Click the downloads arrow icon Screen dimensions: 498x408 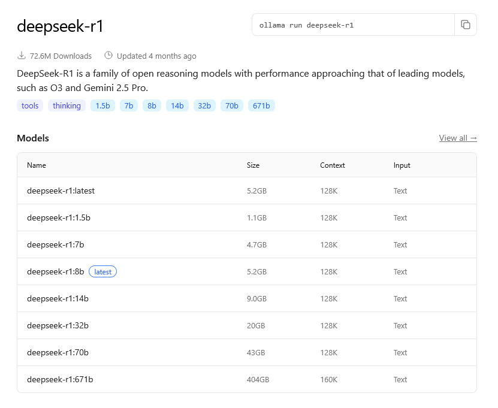coord(22,56)
